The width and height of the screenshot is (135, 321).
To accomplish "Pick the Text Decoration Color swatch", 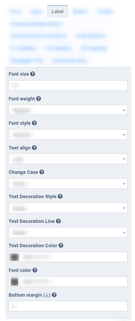I will (14, 257).
